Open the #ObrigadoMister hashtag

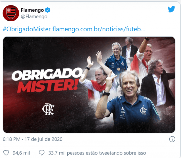click(x=27, y=29)
